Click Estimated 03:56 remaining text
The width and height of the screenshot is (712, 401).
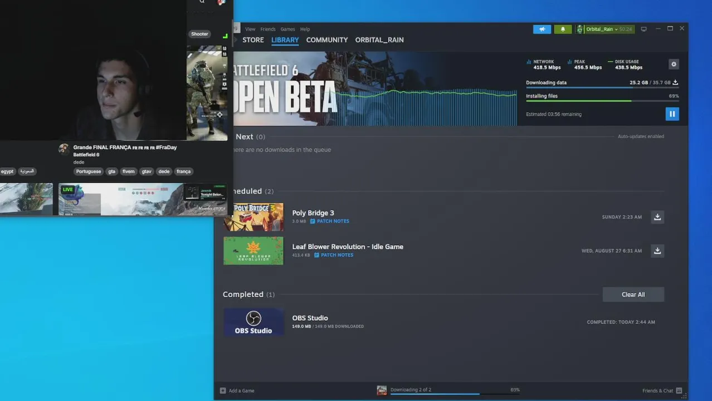pyautogui.click(x=554, y=114)
